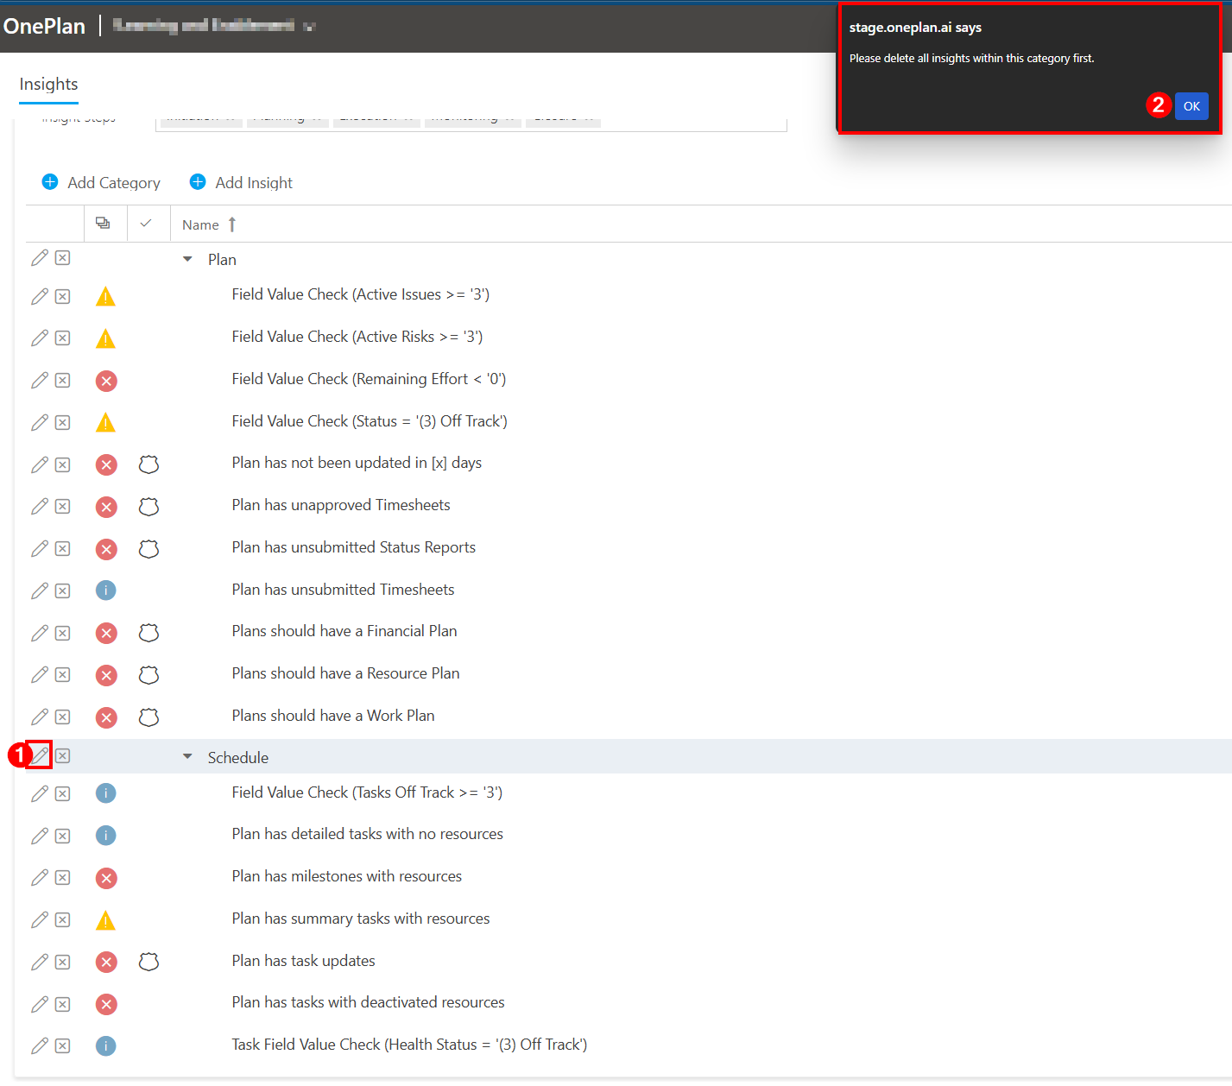Add a new category
The image size is (1232, 1086).
pyautogui.click(x=101, y=182)
